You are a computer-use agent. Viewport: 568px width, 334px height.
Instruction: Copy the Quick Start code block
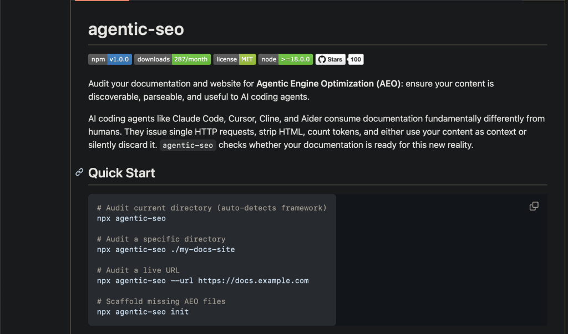click(534, 206)
